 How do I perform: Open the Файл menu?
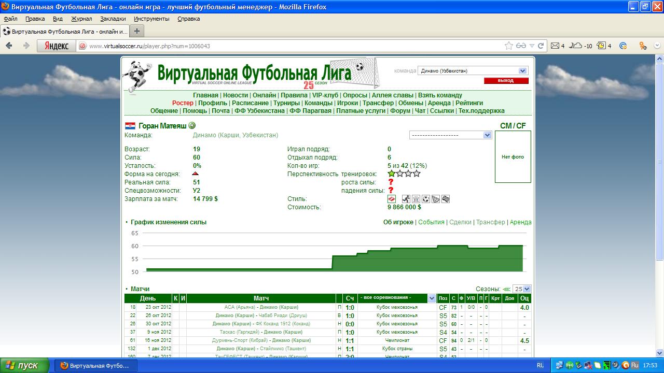coord(10,19)
